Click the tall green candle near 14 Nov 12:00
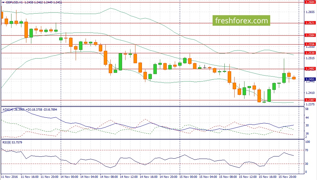The width and height of the screenshot is (317, 180). pos(120,62)
